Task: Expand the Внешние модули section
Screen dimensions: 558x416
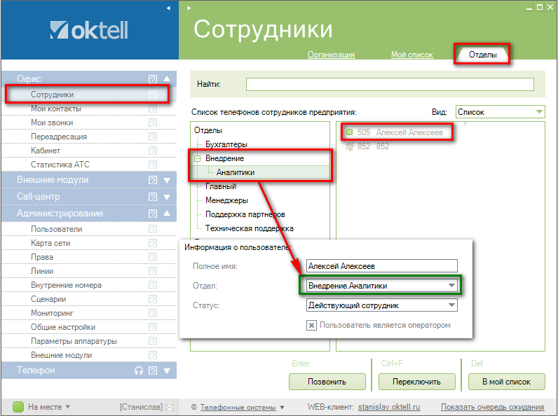Action: [x=166, y=180]
